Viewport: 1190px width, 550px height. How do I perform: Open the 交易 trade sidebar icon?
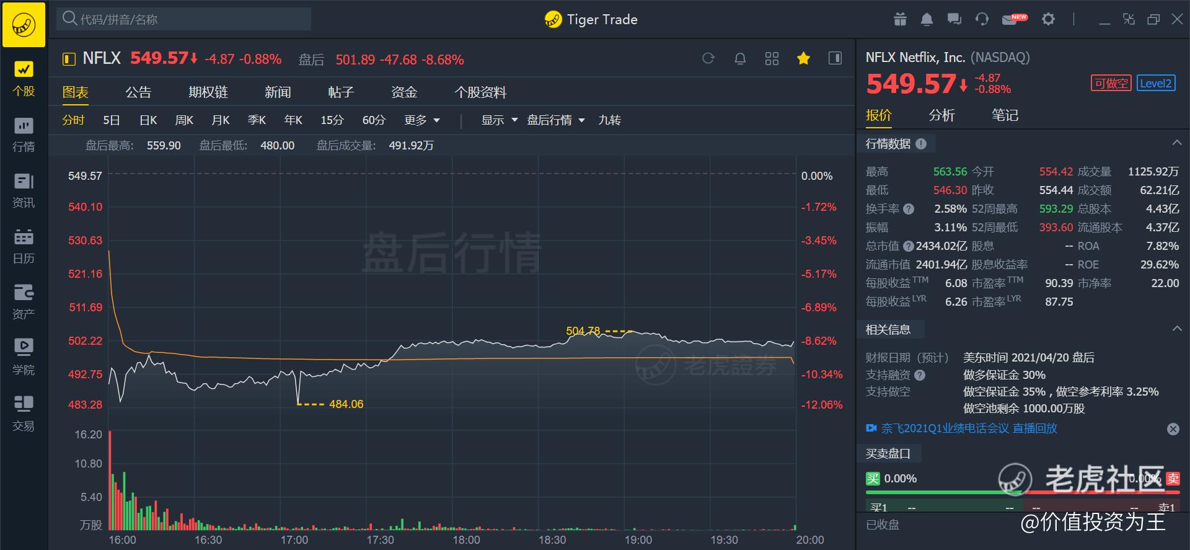24,414
